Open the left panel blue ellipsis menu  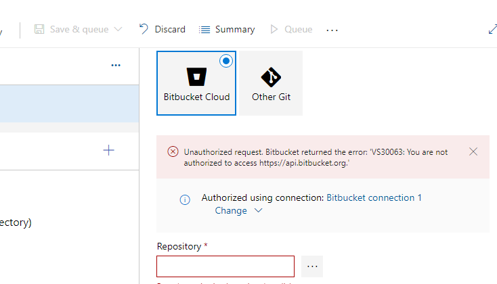pyautogui.click(x=116, y=65)
